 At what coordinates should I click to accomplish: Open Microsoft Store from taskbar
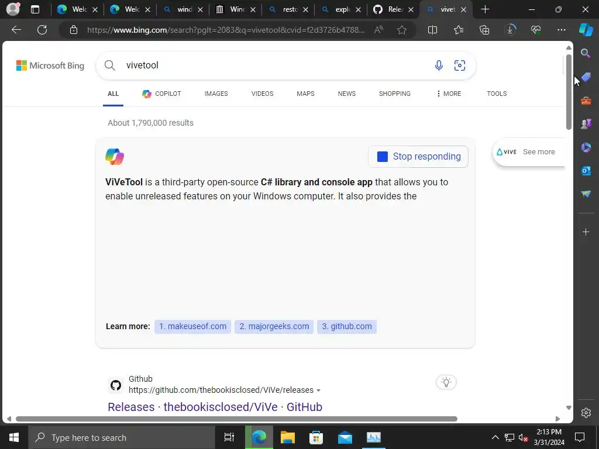(316, 437)
